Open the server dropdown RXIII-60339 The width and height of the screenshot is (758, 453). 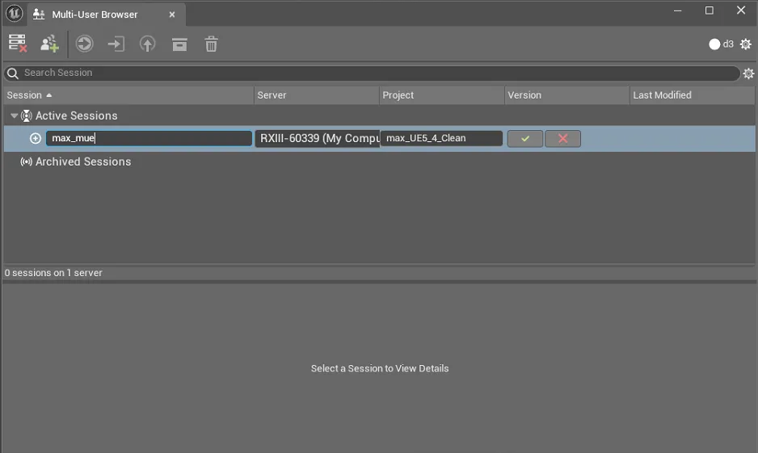[318, 138]
